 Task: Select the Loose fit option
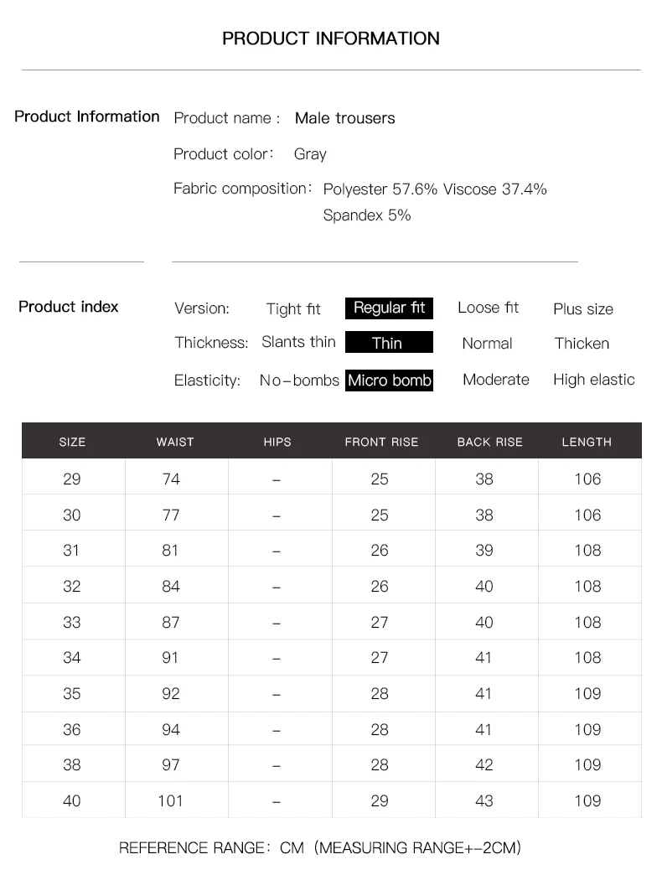tap(488, 308)
